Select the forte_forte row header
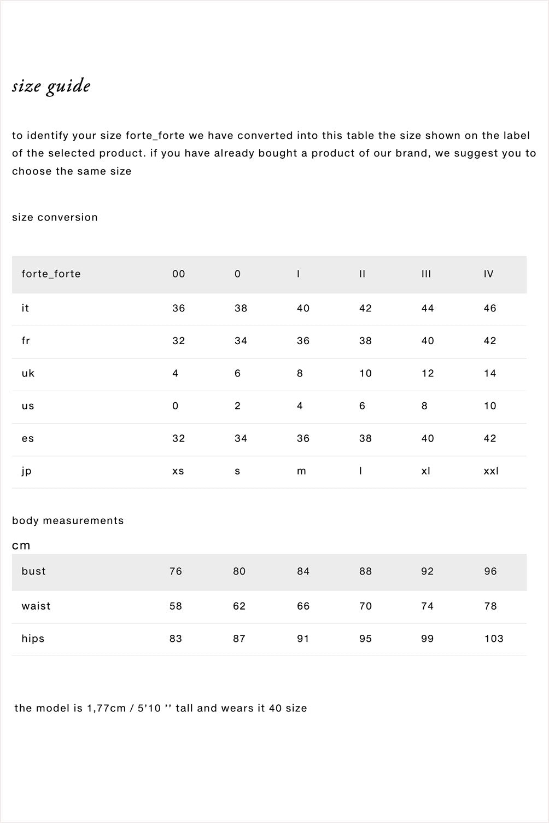Screen dimensions: 549x823 51,274
